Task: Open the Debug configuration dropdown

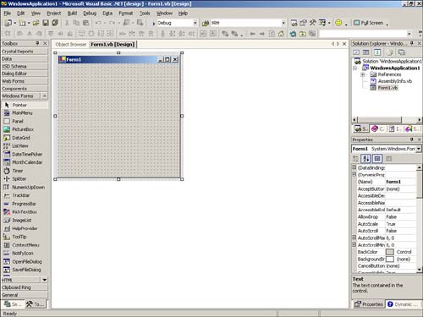Action: 195,23
